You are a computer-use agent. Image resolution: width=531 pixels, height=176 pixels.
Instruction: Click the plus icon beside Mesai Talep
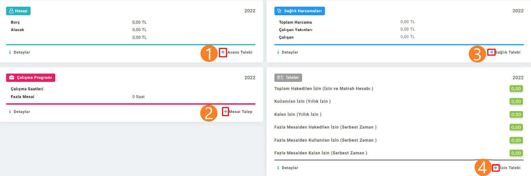[226, 112]
